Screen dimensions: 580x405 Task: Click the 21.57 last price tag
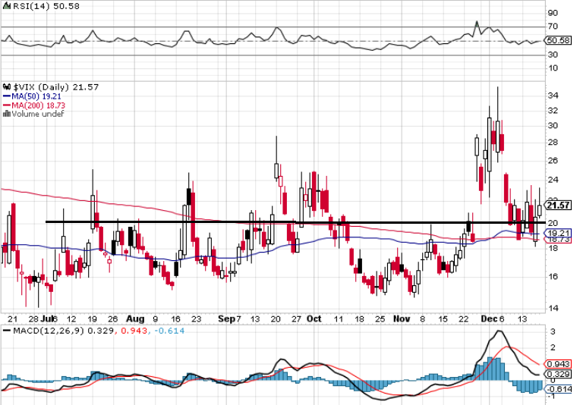(x=559, y=205)
